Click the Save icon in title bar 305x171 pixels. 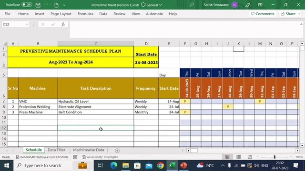pyautogui.click(x=38, y=5)
